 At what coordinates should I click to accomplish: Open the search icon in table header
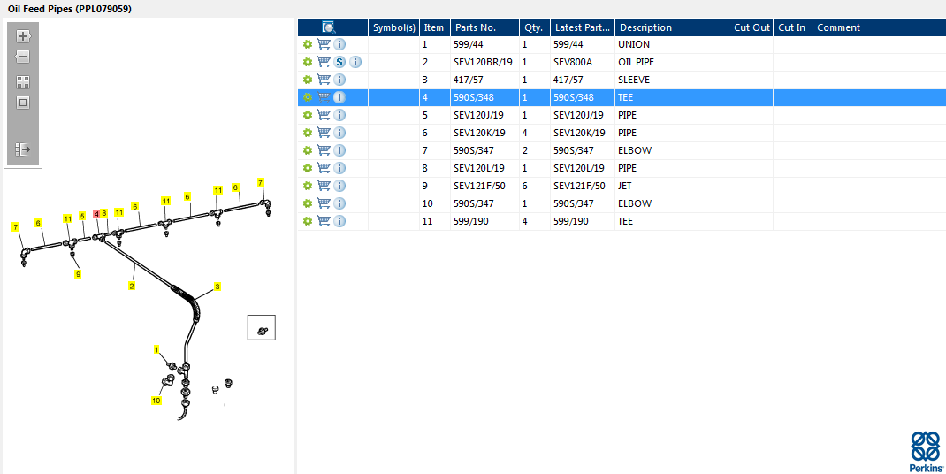pos(329,27)
